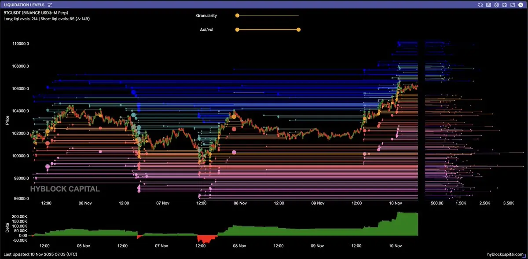Click the 108000.0 price axis label
This screenshot has width=528, height=259.
21,66
